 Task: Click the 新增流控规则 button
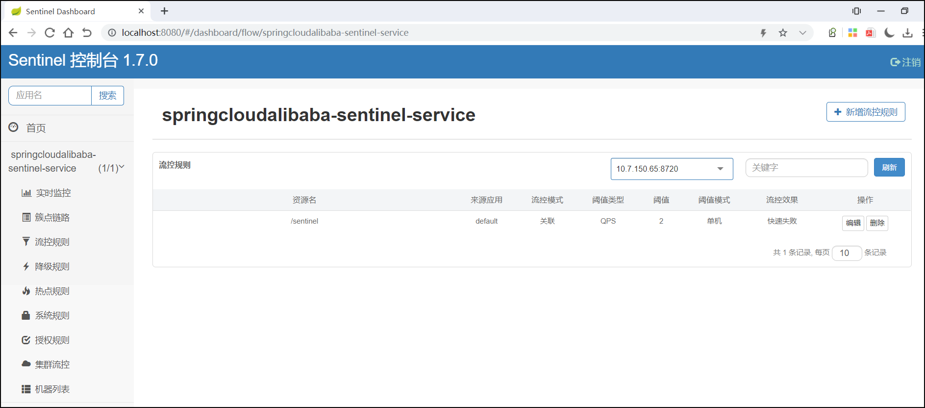[x=866, y=112]
